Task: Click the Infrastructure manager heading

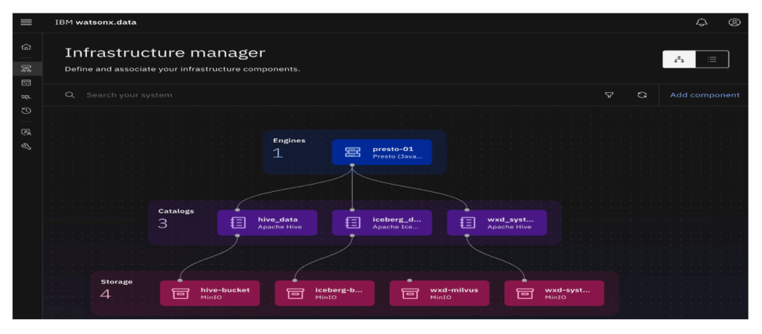Action: 165,53
